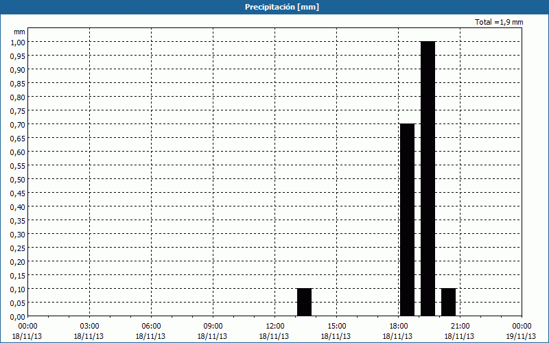This screenshot has width=549, height=343.
Task: Click the 0,70 y-axis label
Action: (18, 124)
